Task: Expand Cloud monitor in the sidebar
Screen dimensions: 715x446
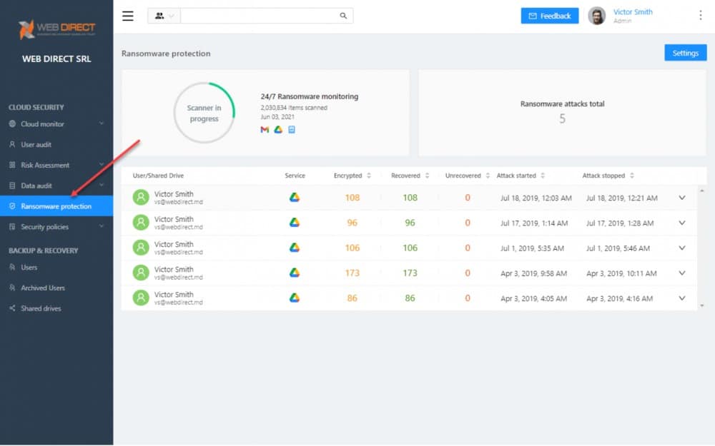Action: (x=56, y=123)
